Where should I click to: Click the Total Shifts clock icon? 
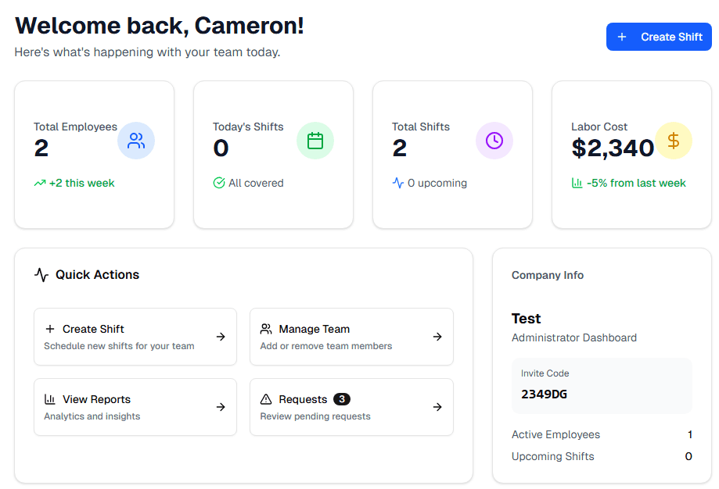(494, 140)
